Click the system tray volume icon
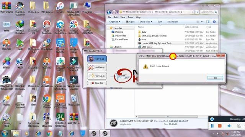The width and height of the screenshot is (245, 137). pos(218,134)
